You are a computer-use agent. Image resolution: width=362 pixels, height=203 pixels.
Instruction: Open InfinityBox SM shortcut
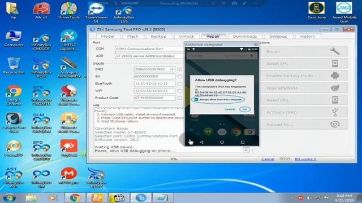(x=41, y=179)
